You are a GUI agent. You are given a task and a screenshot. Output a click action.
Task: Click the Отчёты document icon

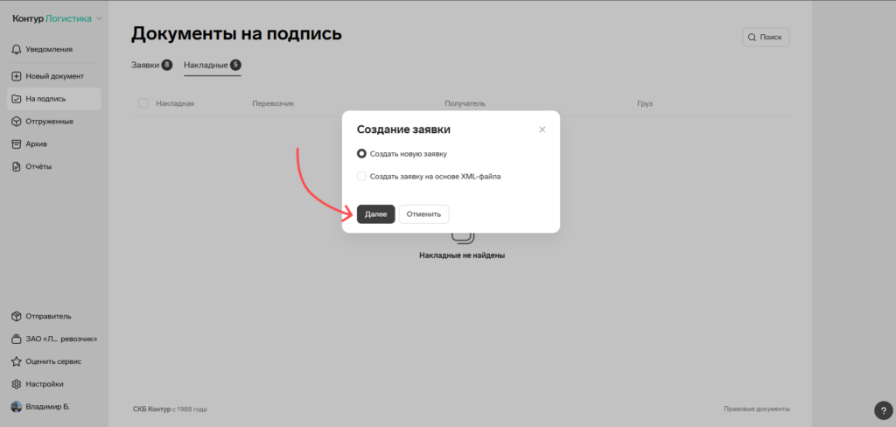[x=17, y=167]
